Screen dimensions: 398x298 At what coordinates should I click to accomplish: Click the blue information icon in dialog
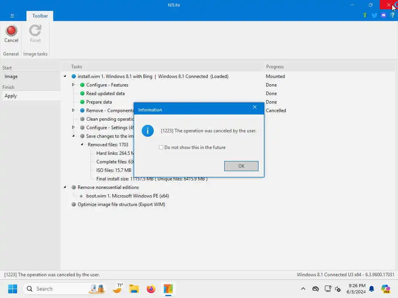click(x=147, y=131)
